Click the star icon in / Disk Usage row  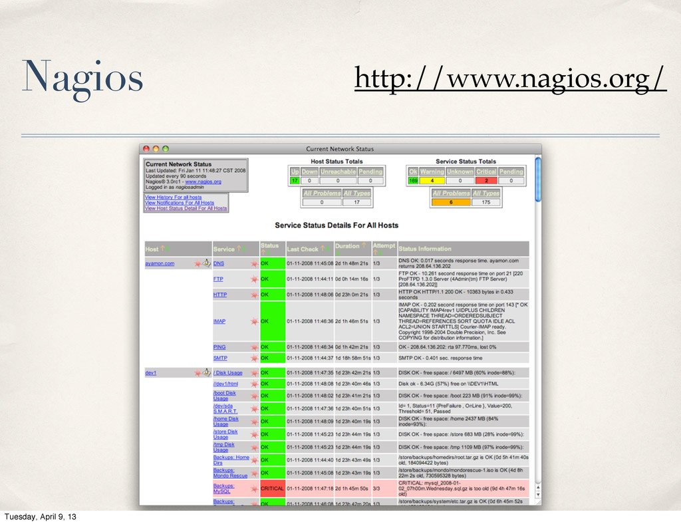click(255, 373)
